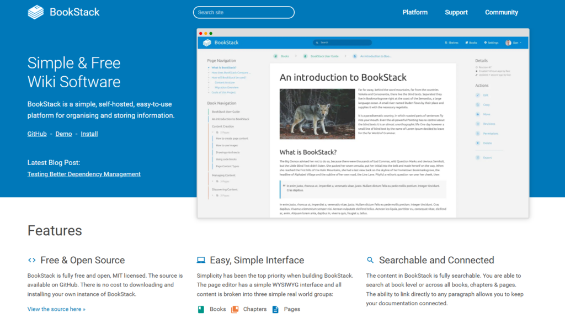This screenshot has width=565, height=323.
Task: Click the Edit pencil icon under Actions
Action: pos(478,95)
